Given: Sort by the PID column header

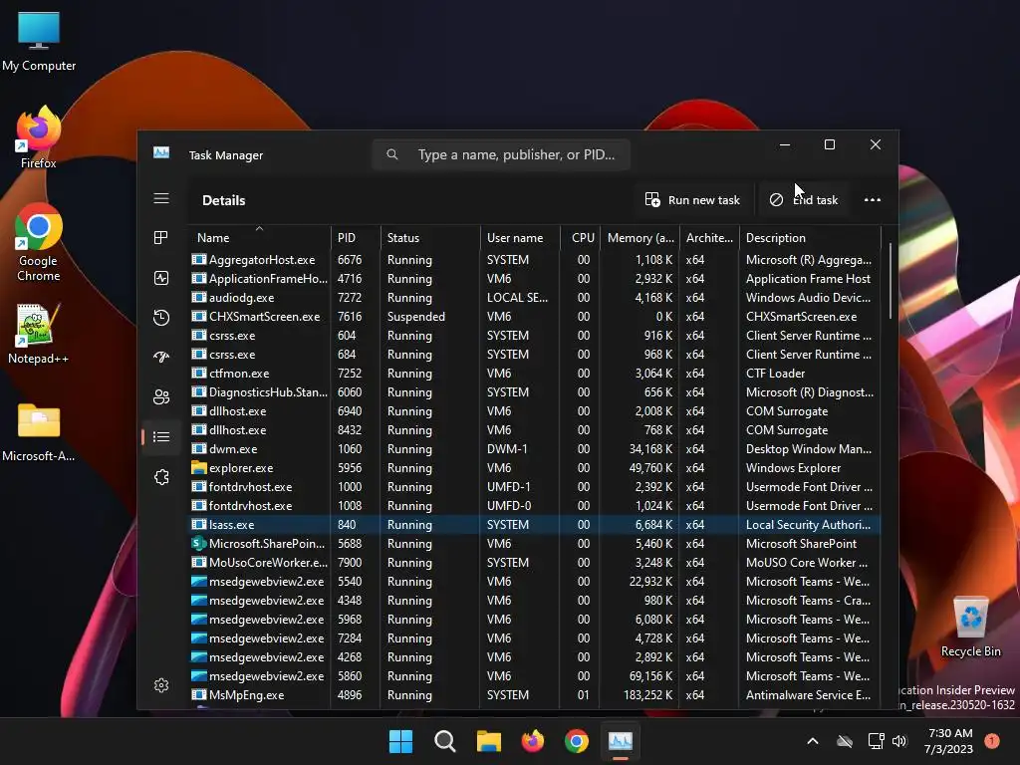Looking at the screenshot, I should 356,237.
